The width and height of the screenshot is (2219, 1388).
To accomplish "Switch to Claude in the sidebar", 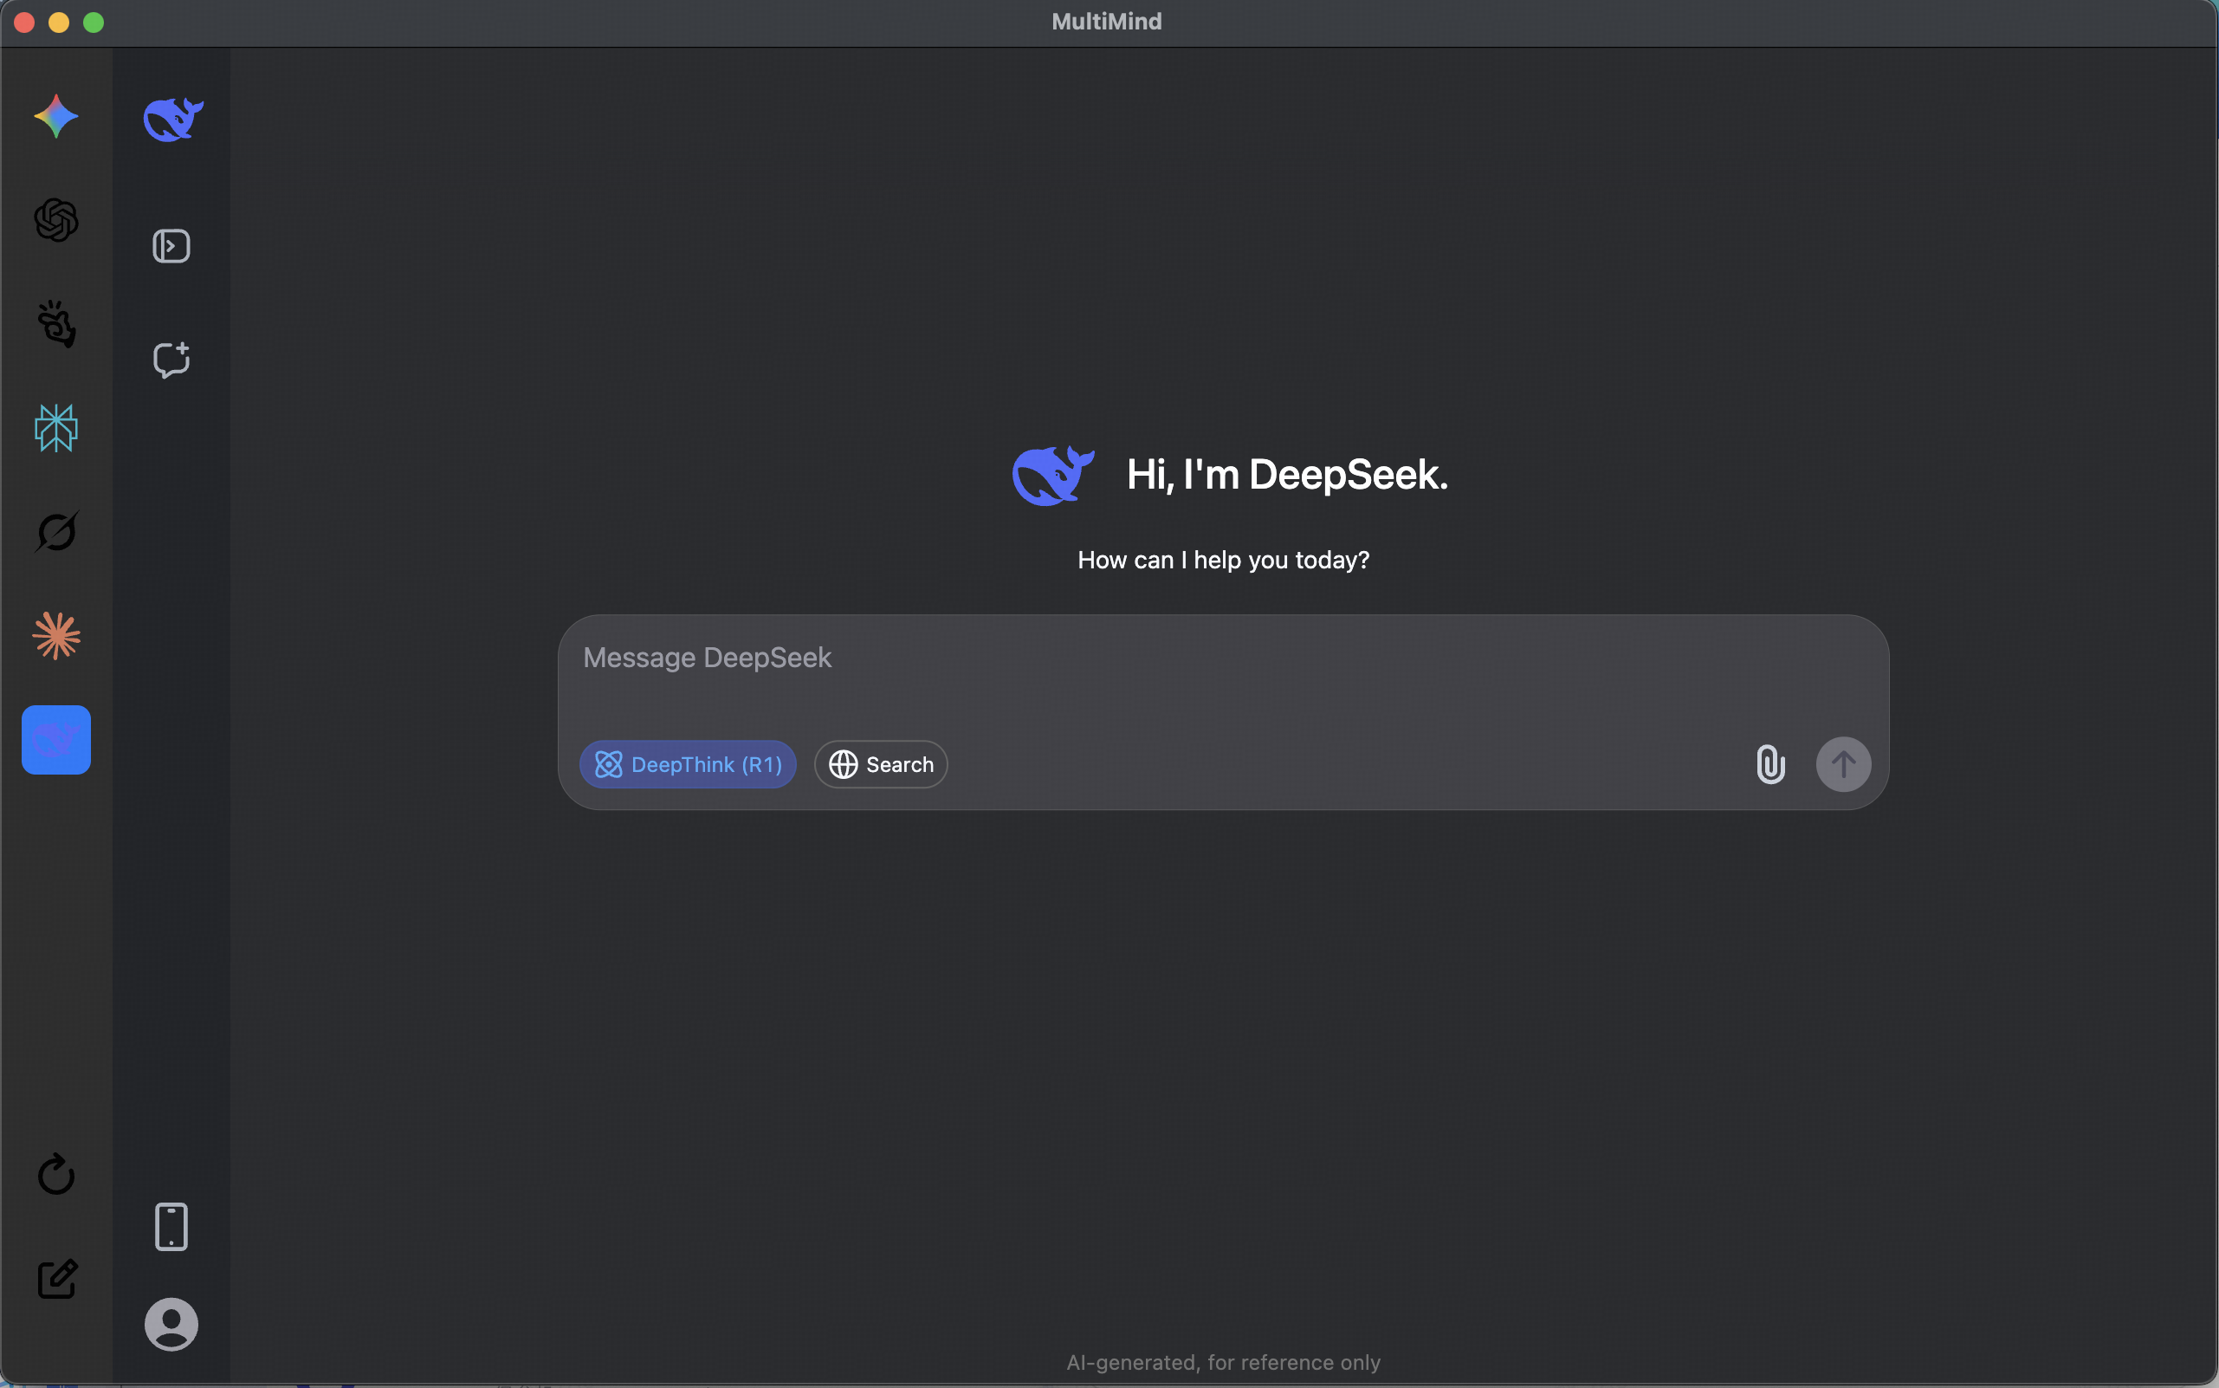I will [56, 635].
